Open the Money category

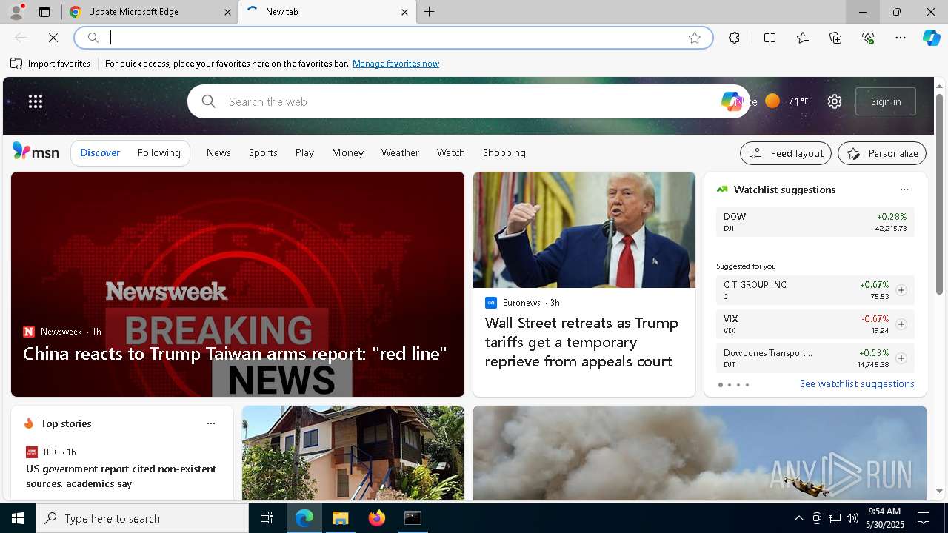347,152
